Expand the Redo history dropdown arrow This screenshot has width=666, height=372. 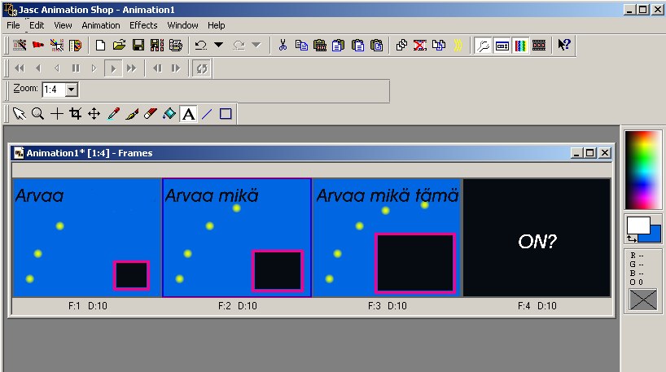[x=256, y=45]
